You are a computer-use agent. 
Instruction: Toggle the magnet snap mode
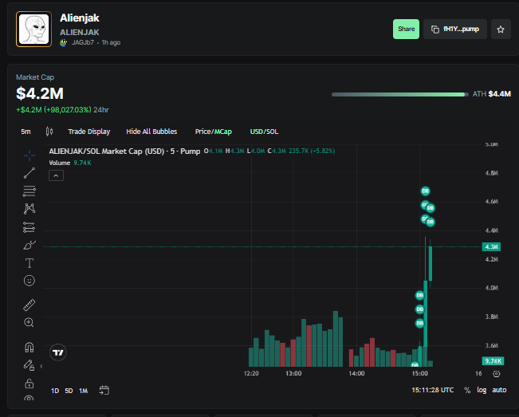pyautogui.click(x=29, y=347)
